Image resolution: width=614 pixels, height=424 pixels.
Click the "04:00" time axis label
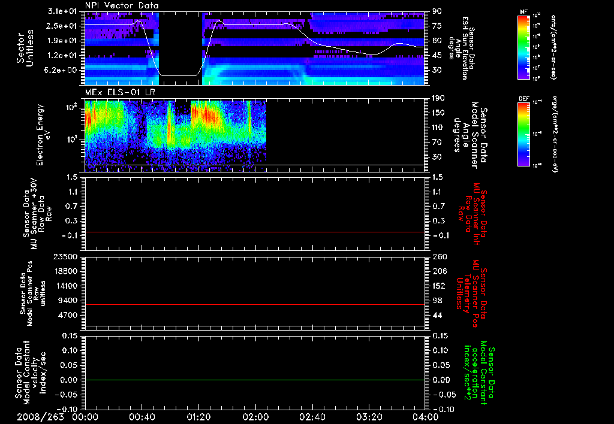(426, 417)
